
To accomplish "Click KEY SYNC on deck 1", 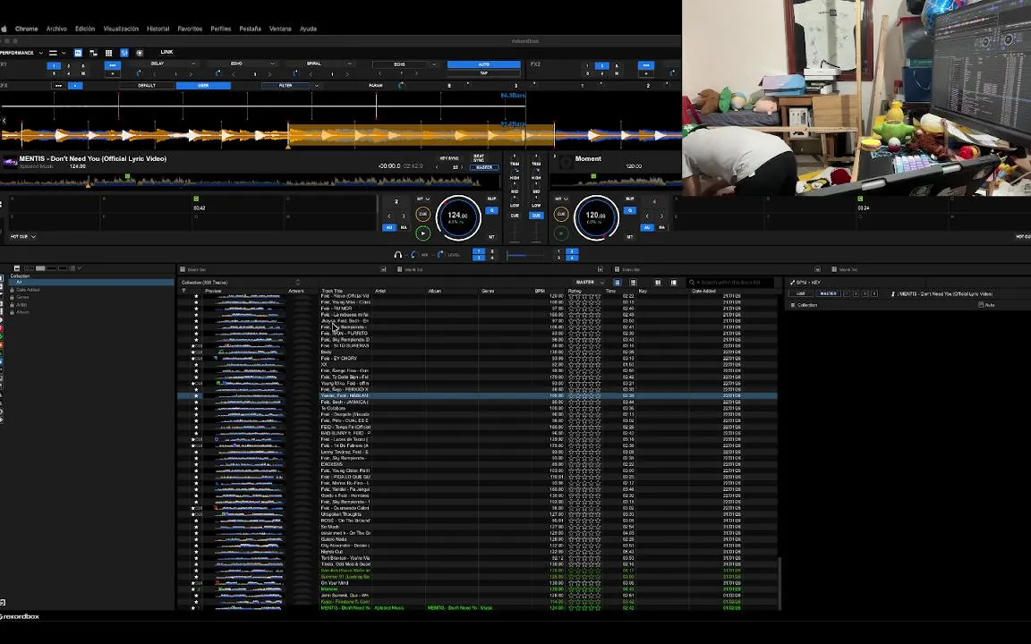I will pyautogui.click(x=449, y=158).
